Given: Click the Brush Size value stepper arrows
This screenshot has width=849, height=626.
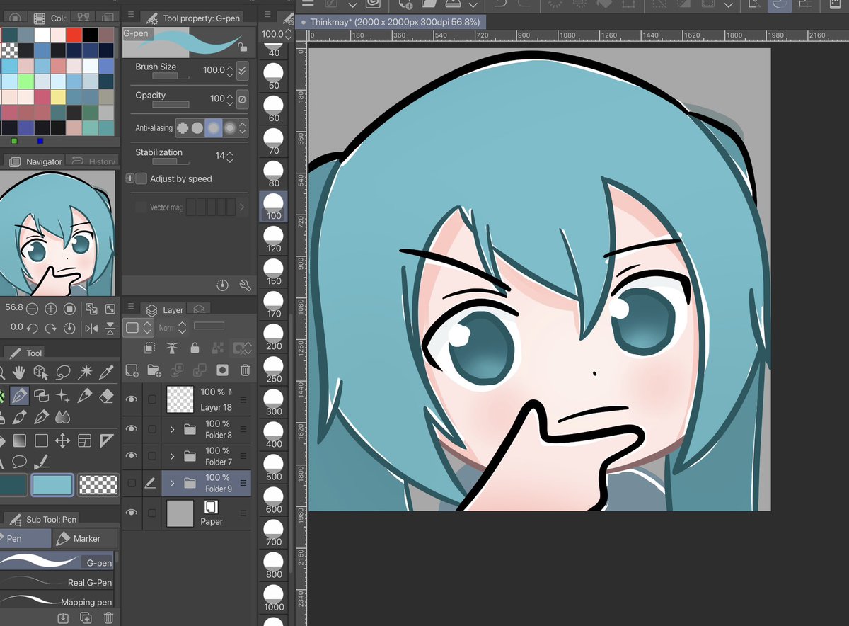Looking at the screenshot, I should click(229, 70).
